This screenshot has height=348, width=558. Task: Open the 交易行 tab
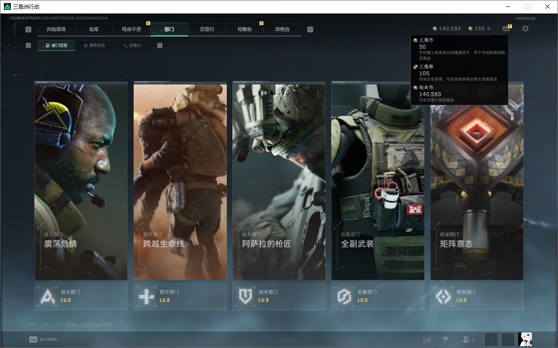click(207, 29)
